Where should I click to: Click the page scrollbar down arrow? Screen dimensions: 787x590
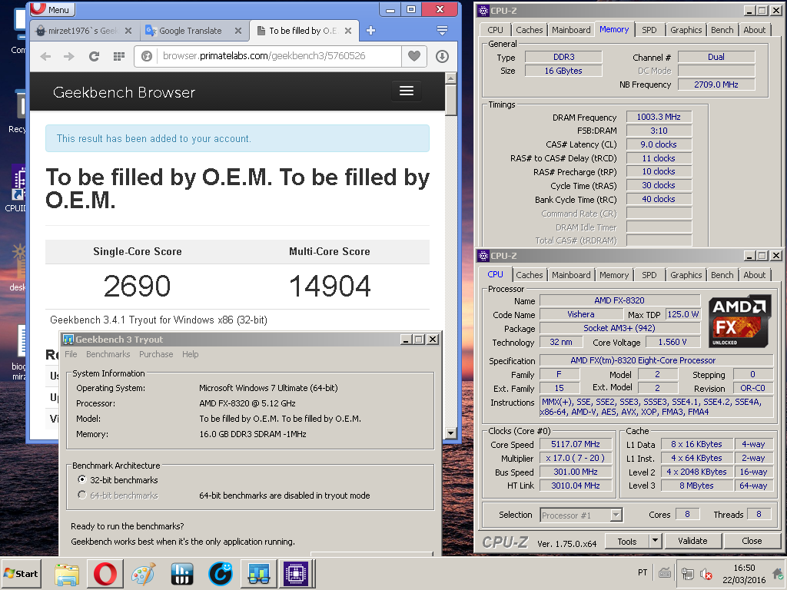(450, 433)
